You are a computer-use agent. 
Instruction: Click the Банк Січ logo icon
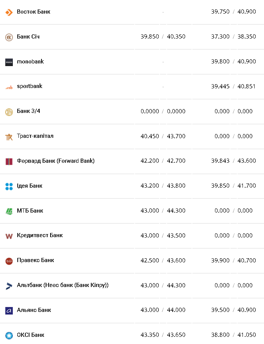point(9,37)
